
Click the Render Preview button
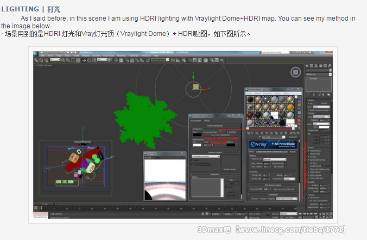point(230,169)
